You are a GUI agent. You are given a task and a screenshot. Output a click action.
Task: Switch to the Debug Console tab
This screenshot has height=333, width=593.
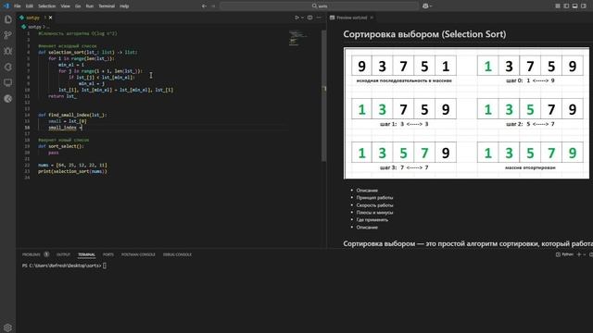pos(177,254)
